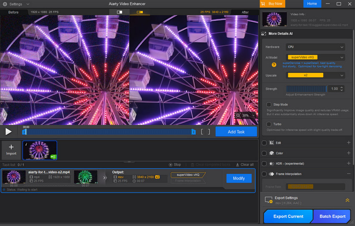Select the Before preview label

tap(13, 12)
